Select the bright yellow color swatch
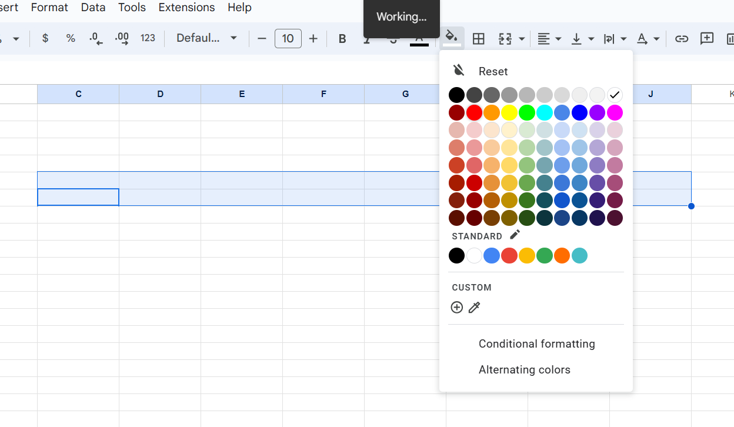 509,112
